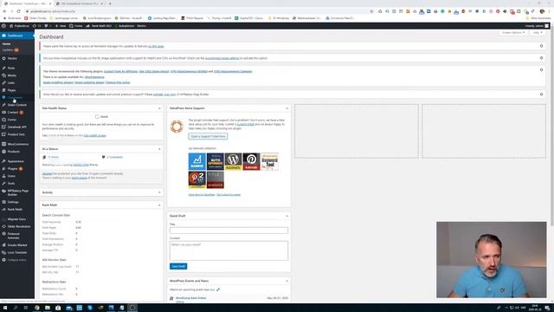Image resolution: width=554 pixels, height=312 pixels.
Task: Click the Comments count link in At a Glance
Action: 114,157
